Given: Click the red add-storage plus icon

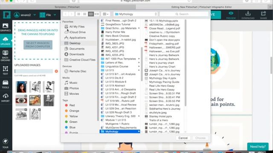Looking at the screenshot, I should tap(56, 71).
